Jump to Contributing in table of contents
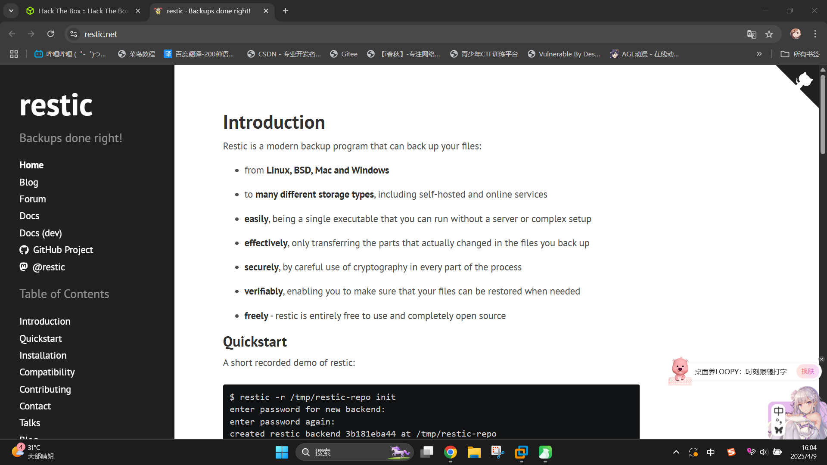 tap(45, 389)
